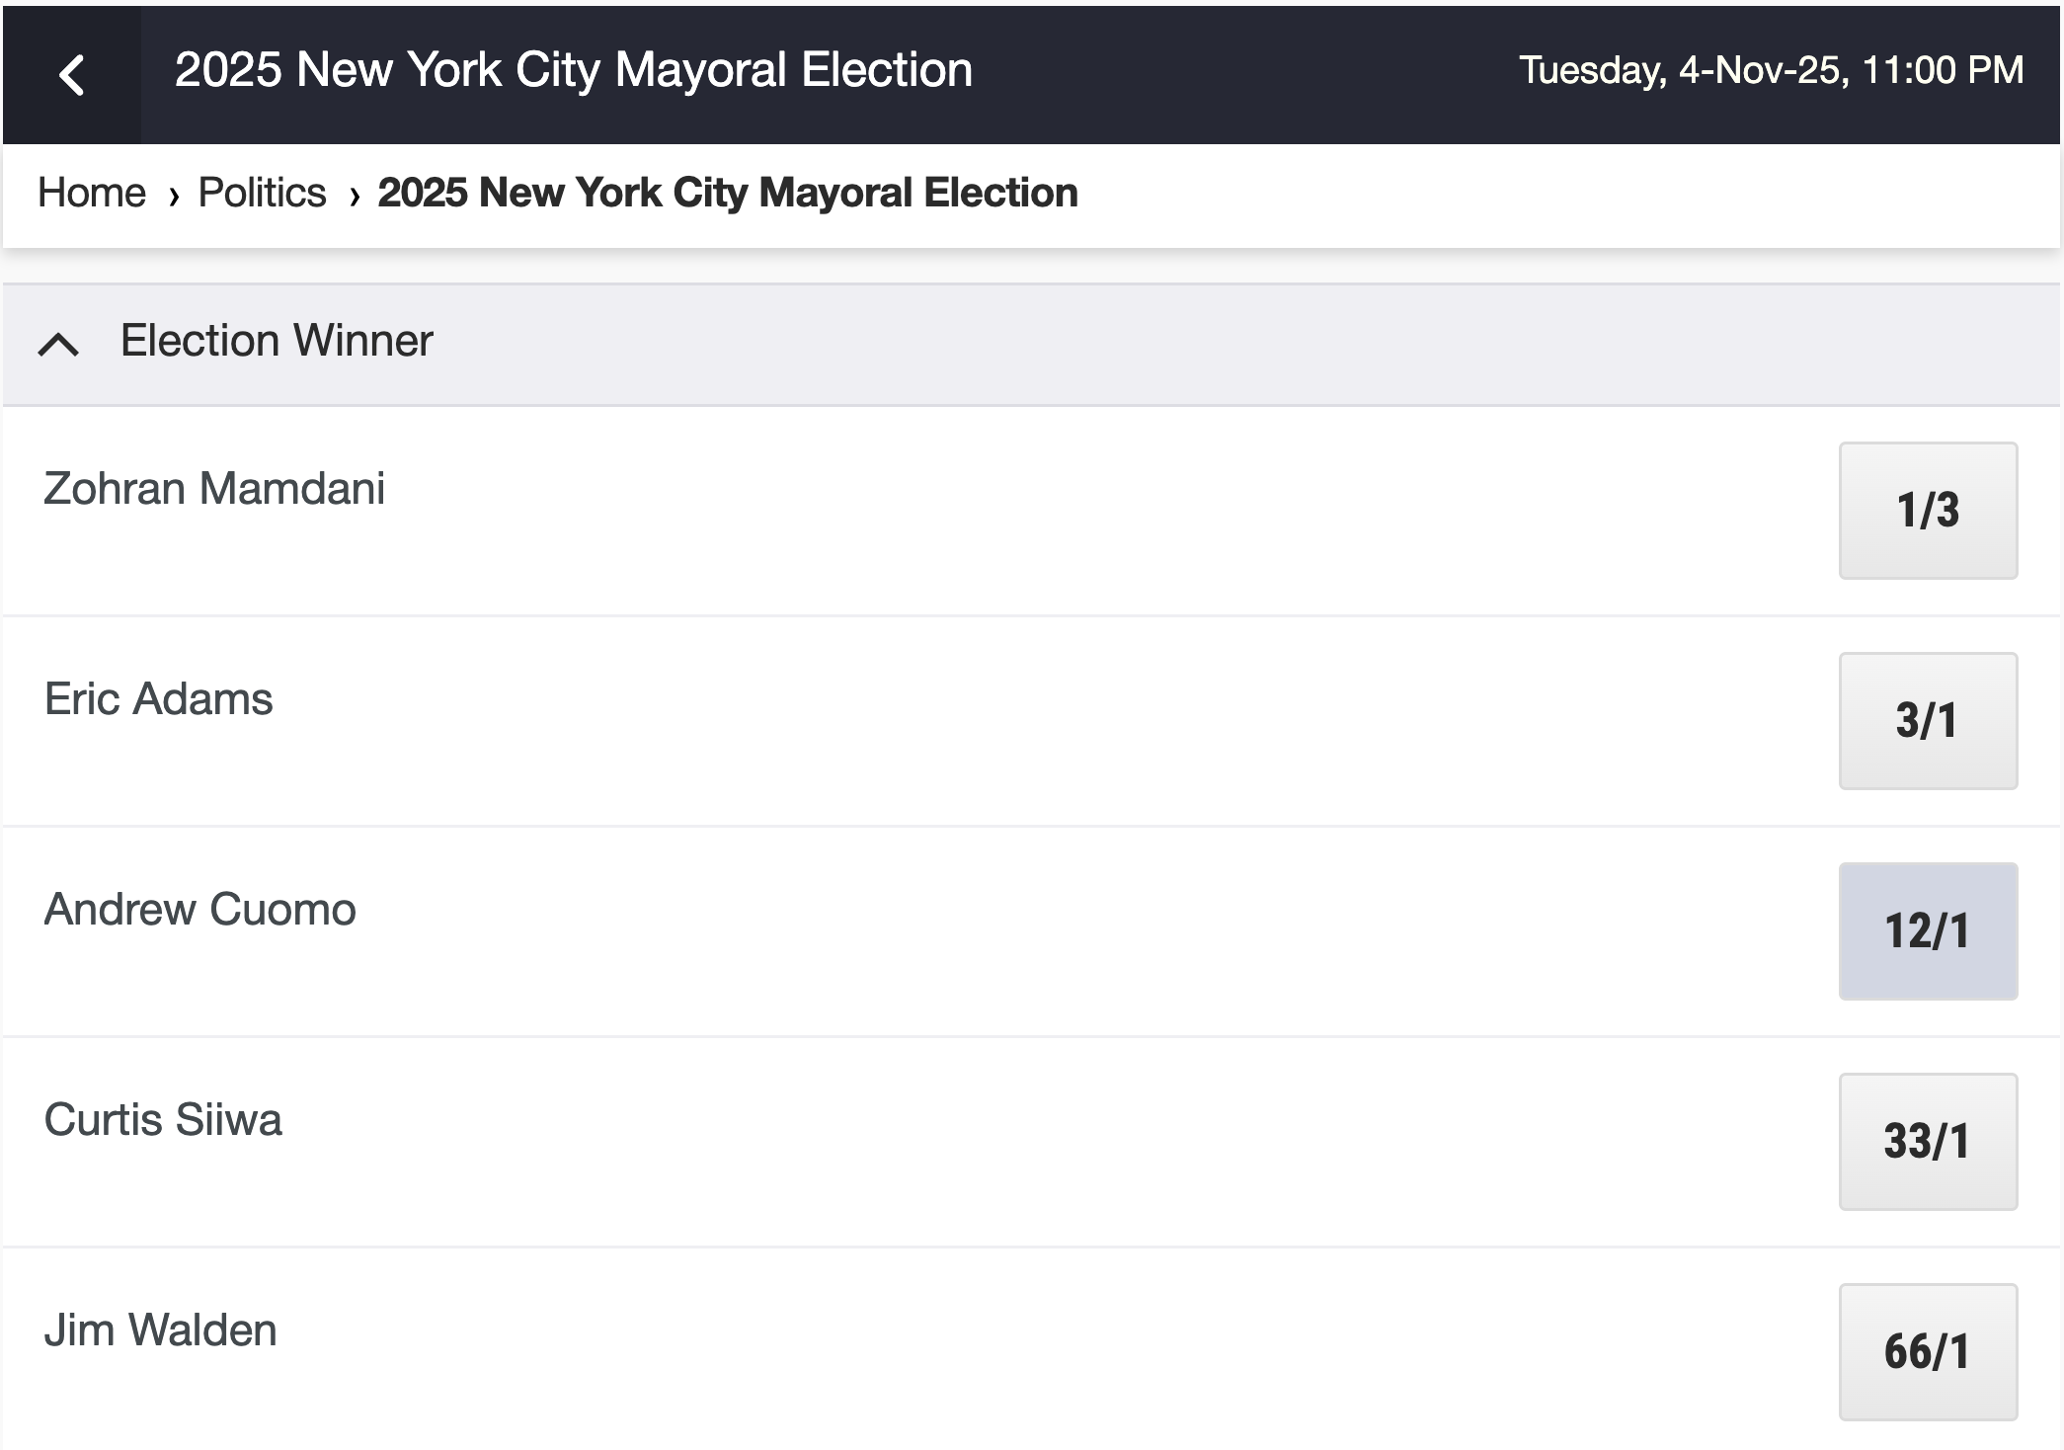The image size is (2064, 1450).
Task: Click the current page breadcrumb title
Action: [727, 193]
